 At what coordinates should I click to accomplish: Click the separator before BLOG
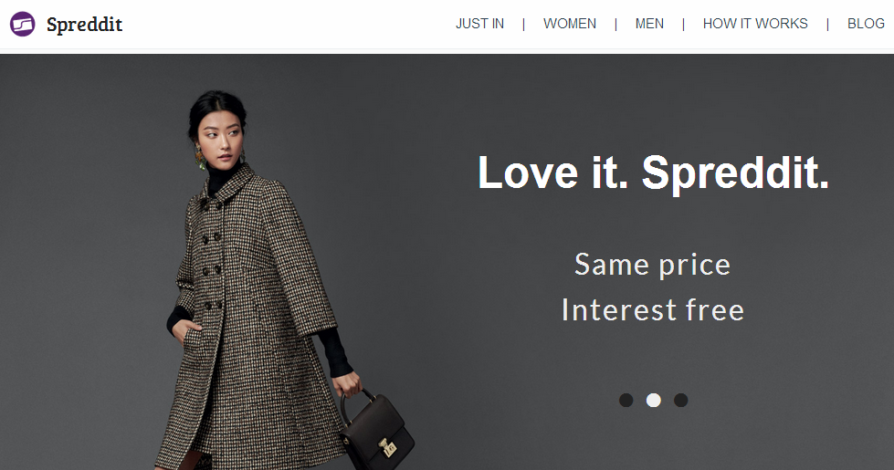point(827,24)
